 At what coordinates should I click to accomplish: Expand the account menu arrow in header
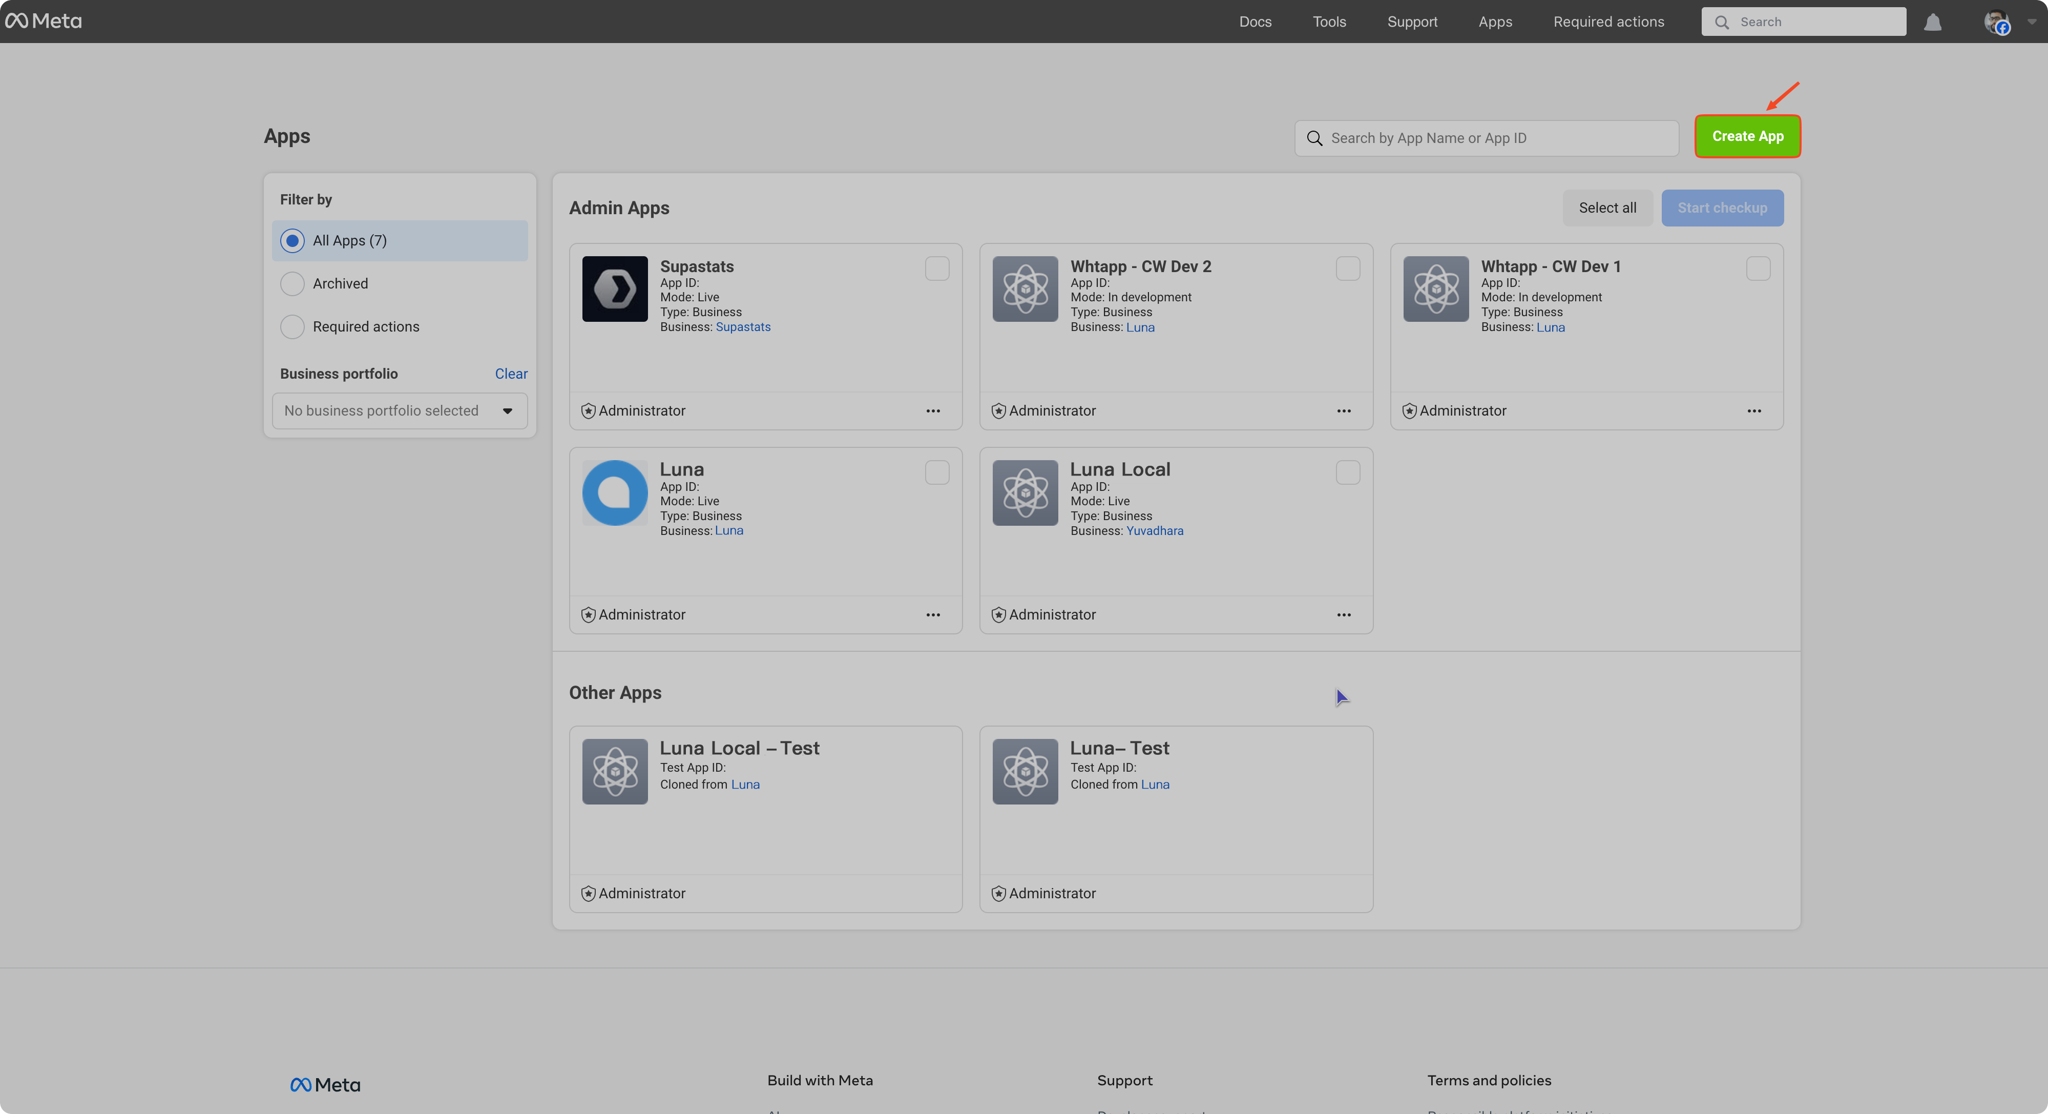point(2031,22)
